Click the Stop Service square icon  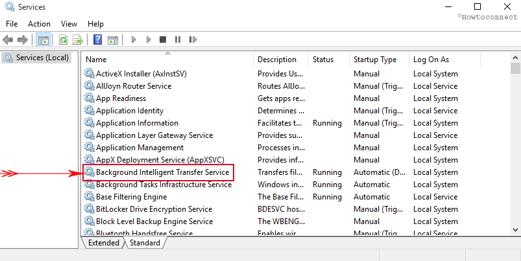pyautogui.click(x=163, y=40)
